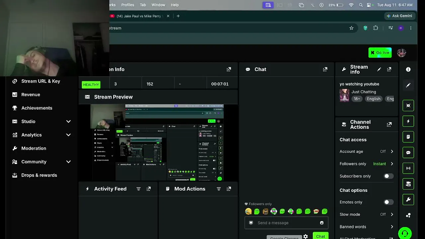The image size is (425, 239).
Task: Toggle Subscribers only chat
Action: [388, 176]
